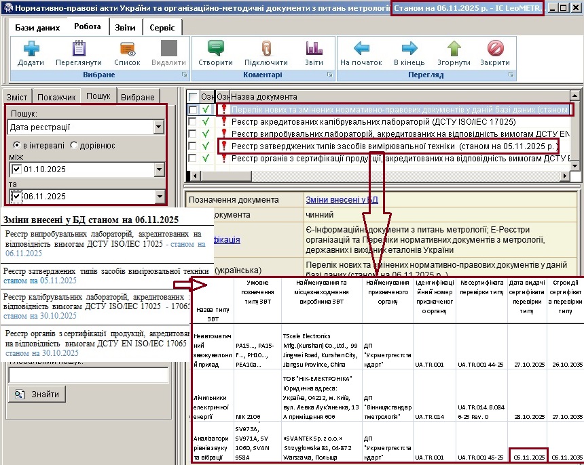Open the 06.11.2025 date picker dropdown
The height and width of the screenshot is (465, 584).
click(159, 197)
